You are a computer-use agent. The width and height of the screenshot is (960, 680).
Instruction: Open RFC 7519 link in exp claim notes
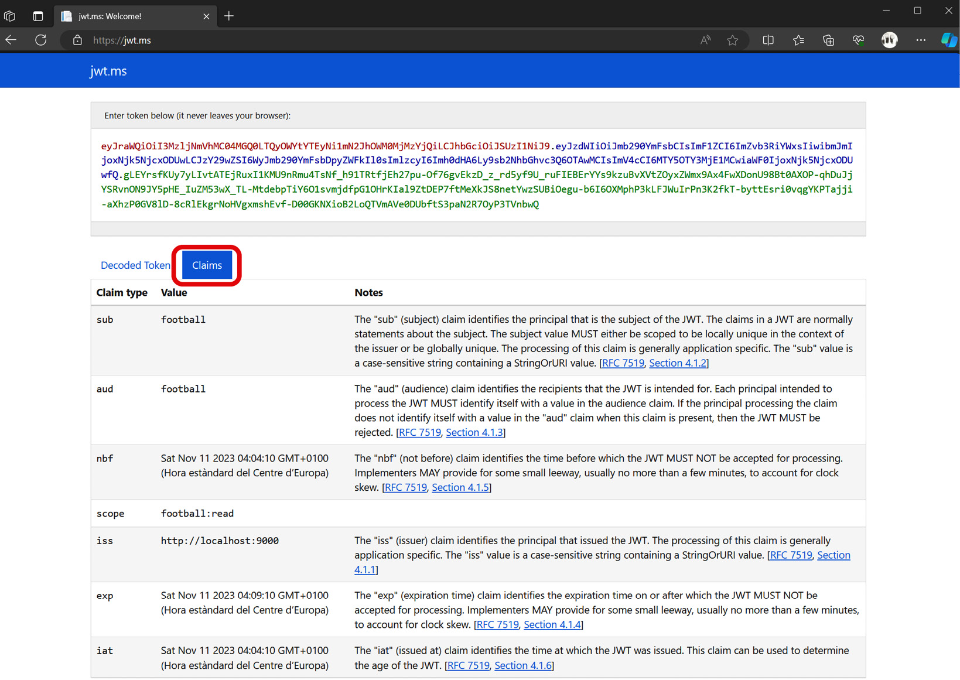(498, 624)
